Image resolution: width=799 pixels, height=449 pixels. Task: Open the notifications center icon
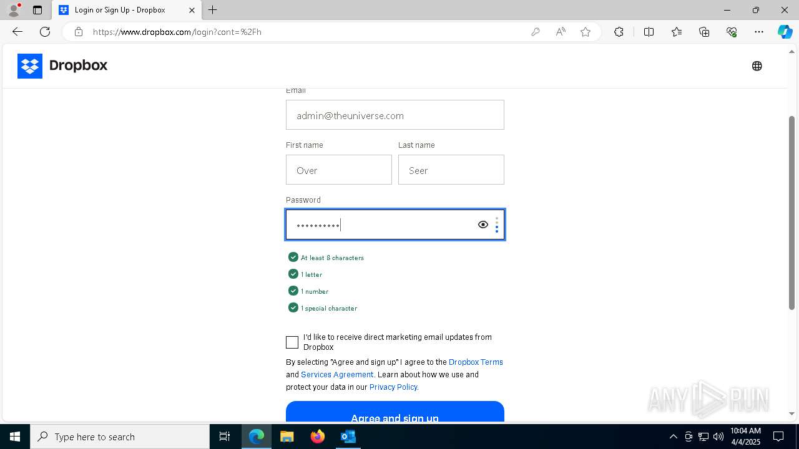point(778,437)
